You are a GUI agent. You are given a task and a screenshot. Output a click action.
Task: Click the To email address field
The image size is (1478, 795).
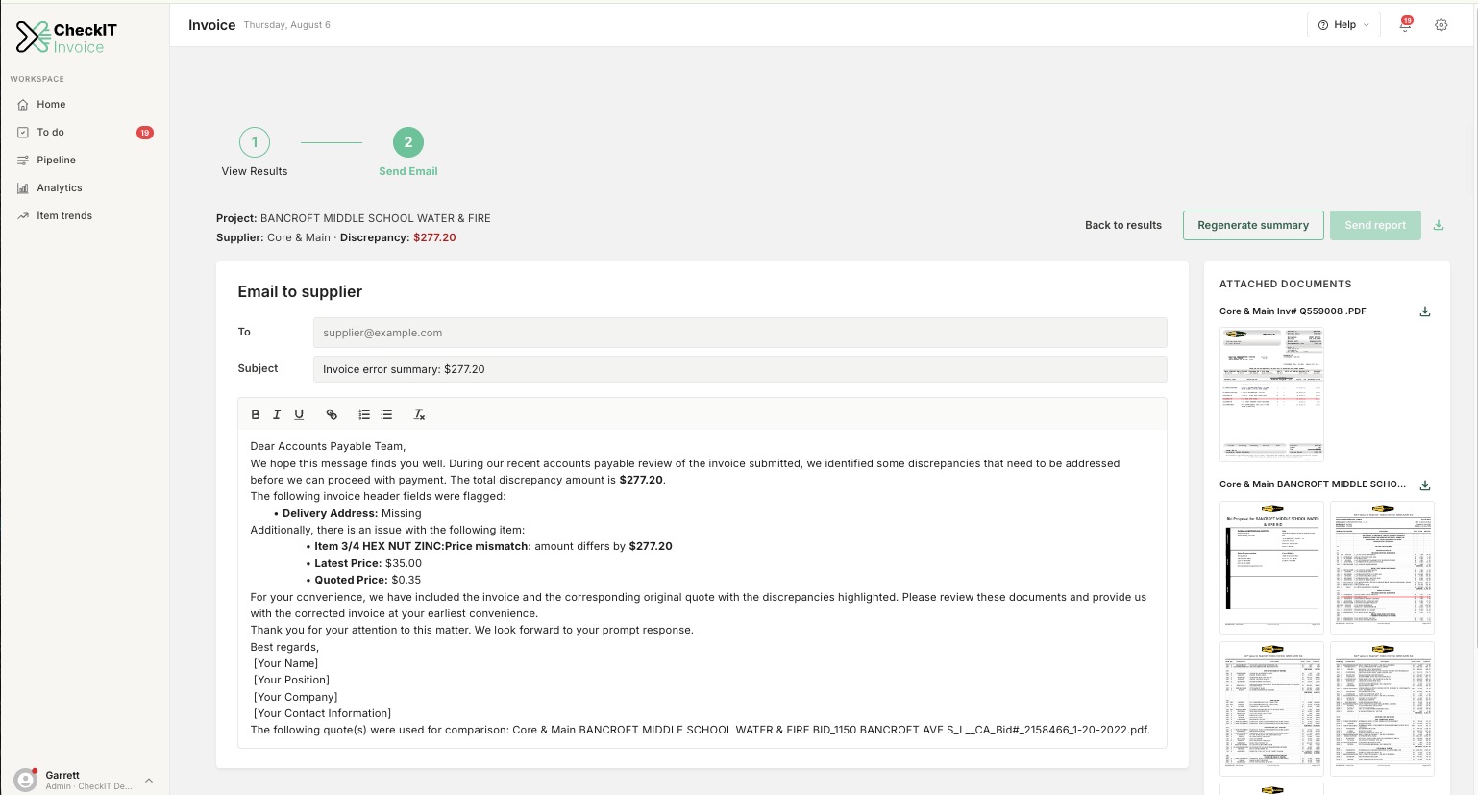pos(740,333)
